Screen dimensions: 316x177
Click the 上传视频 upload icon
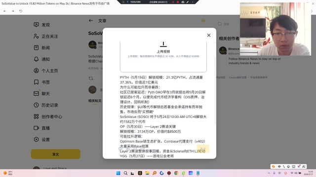(163, 44)
